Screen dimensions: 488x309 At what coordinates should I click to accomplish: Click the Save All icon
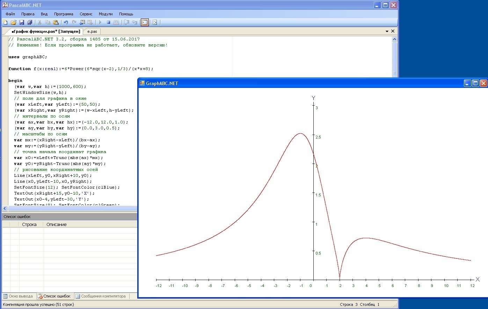[x=30, y=22]
